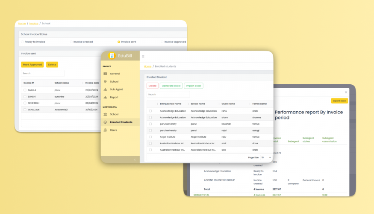Click Subagent status column header in report
Image resolution: width=374 pixels, height=214 pixels.
308,140
